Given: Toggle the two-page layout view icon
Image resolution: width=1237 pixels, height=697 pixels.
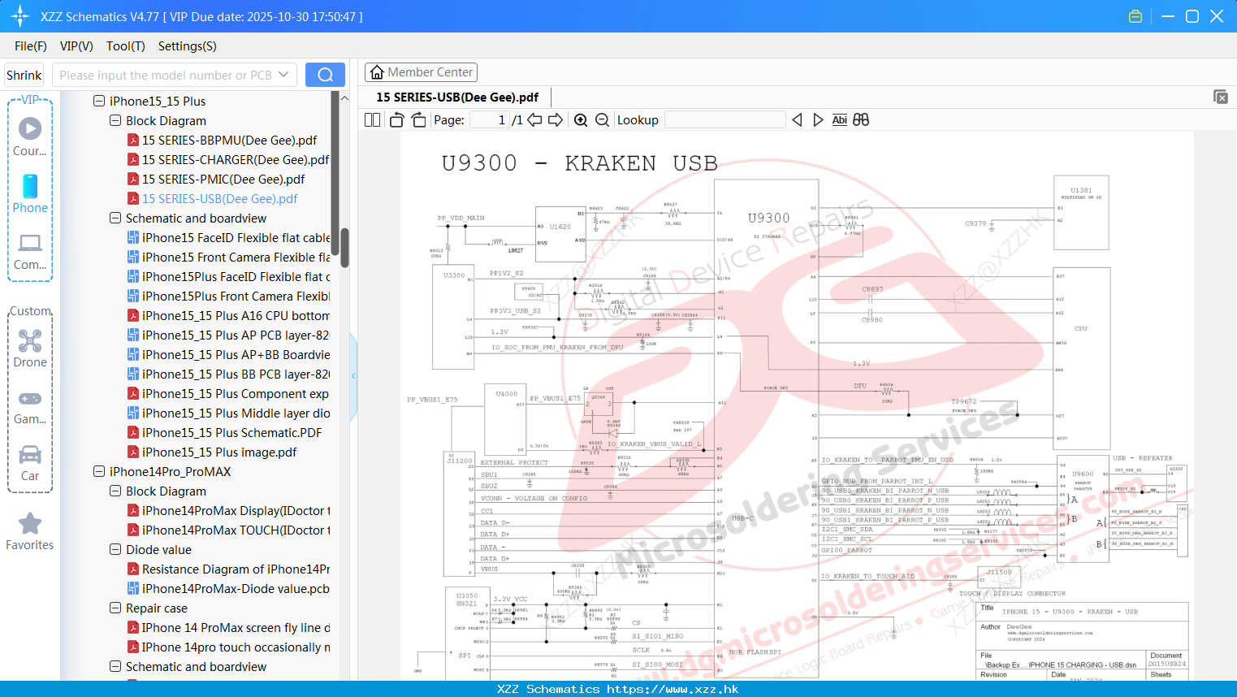Looking at the screenshot, I should tap(372, 120).
